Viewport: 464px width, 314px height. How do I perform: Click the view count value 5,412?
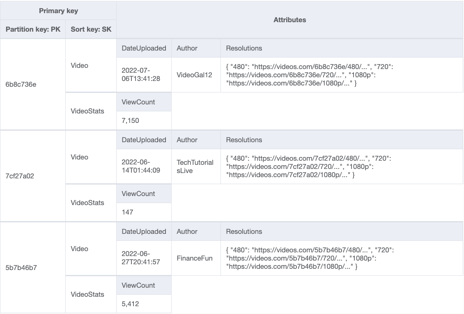tap(131, 304)
